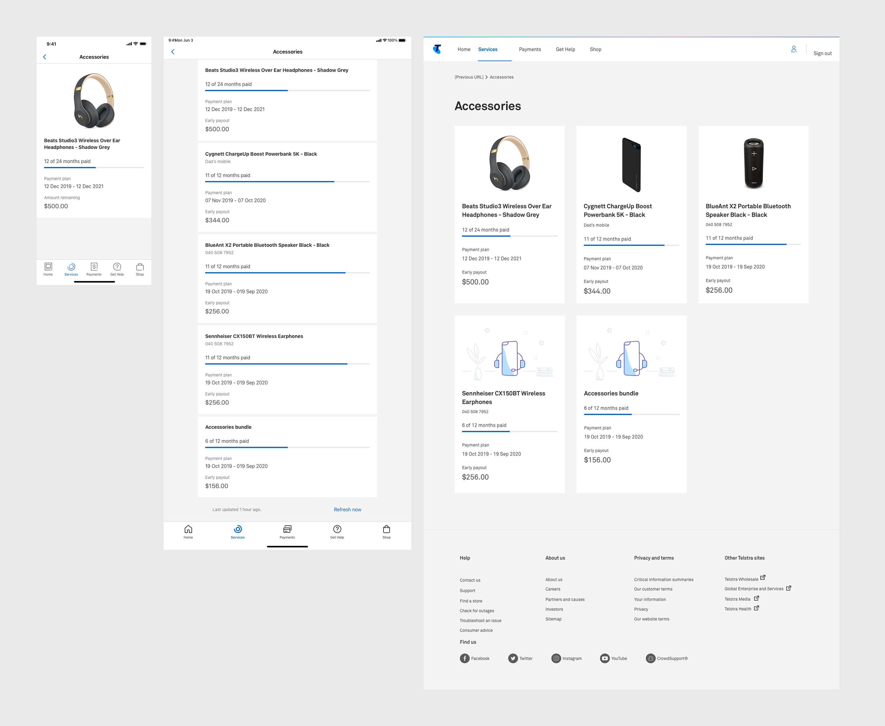Click Beats headphones image on phone screen
This screenshot has height=726, width=885.
point(94,100)
